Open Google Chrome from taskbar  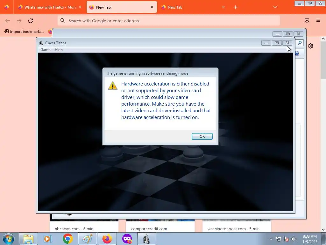click(67, 239)
